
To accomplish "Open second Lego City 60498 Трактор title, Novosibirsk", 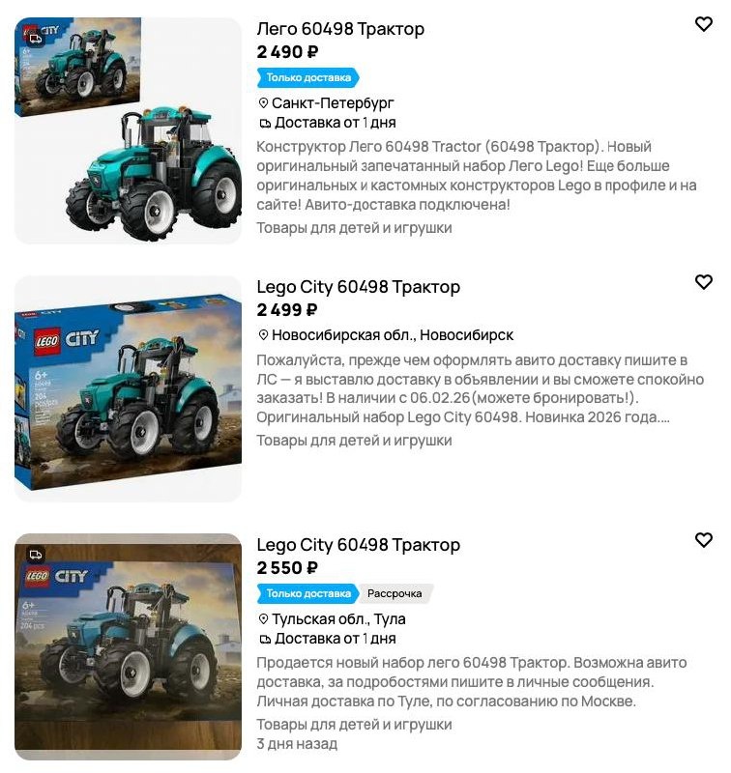I will click(358, 287).
